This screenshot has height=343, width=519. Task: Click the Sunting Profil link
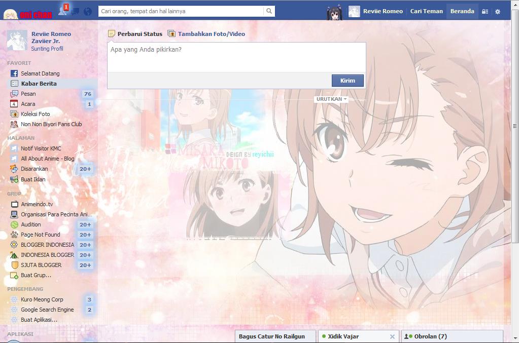(x=47, y=49)
